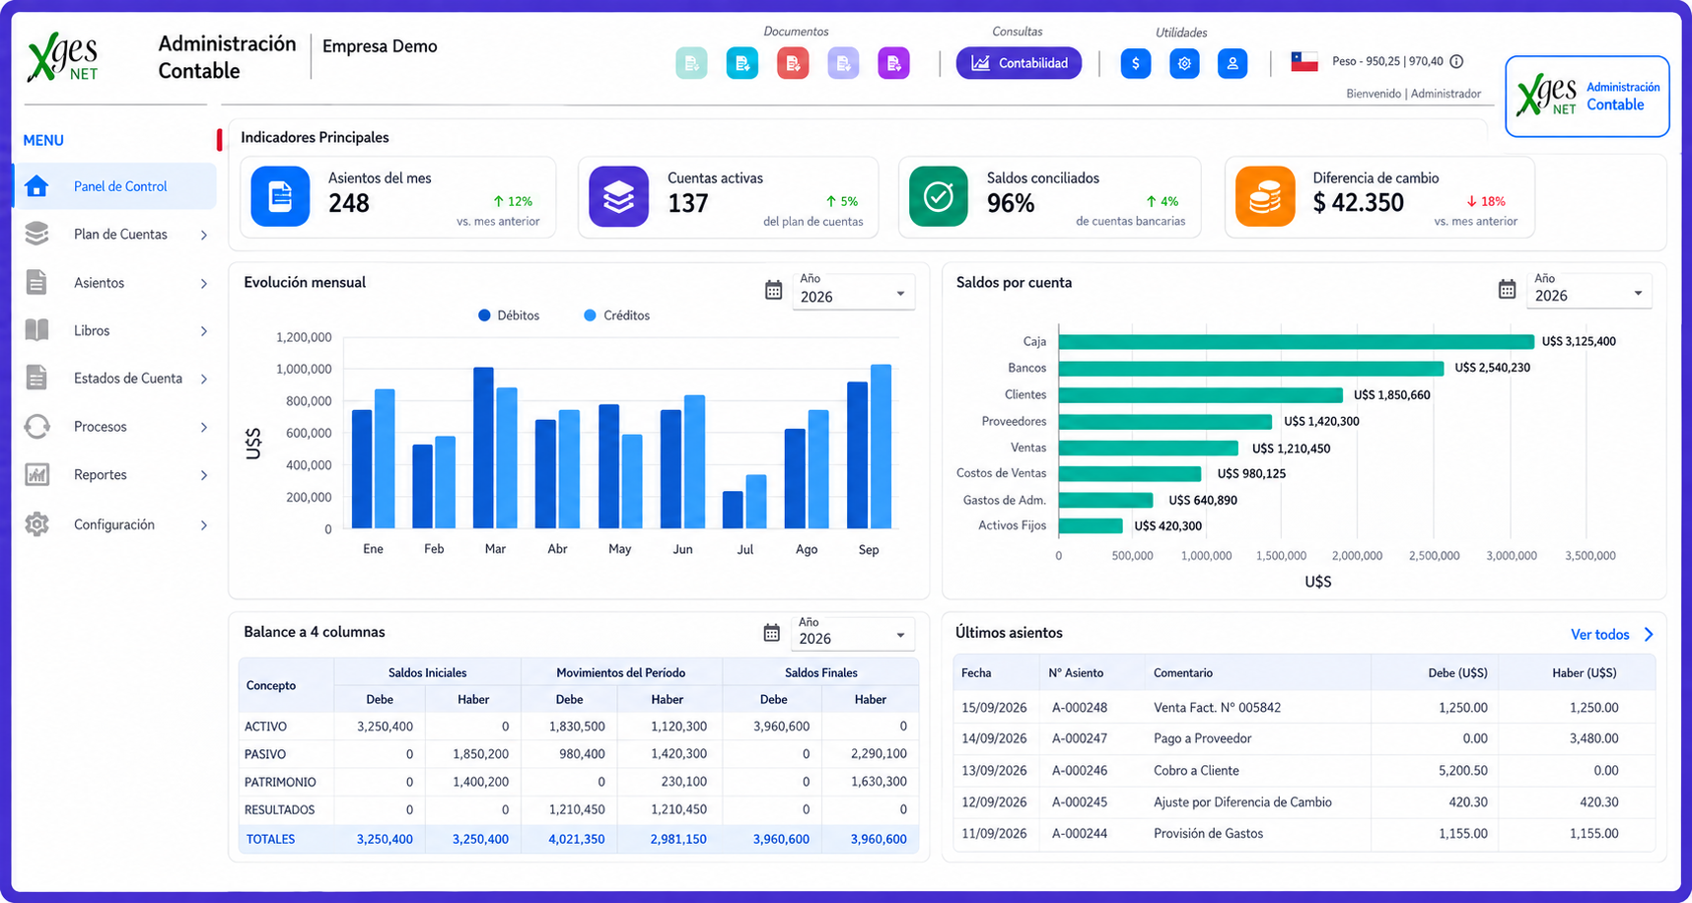The height and width of the screenshot is (903, 1692).
Task: Click asiento A-000248 in the latest entries
Action: point(1080,707)
